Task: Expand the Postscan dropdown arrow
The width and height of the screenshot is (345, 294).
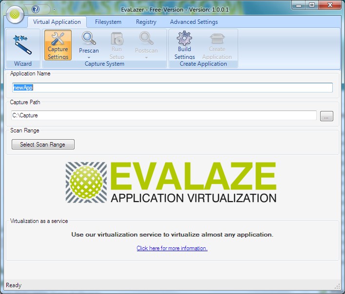Action: tap(146, 57)
